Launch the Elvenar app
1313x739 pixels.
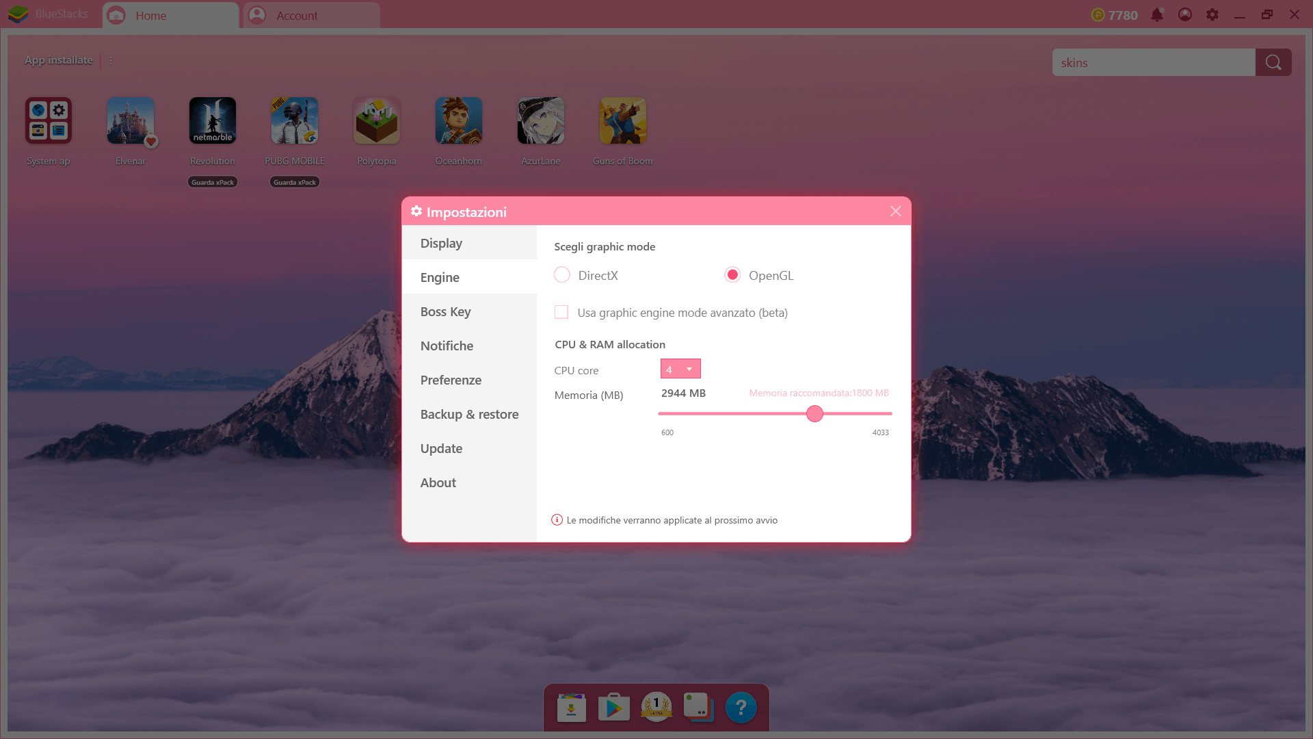coord(131,120)
